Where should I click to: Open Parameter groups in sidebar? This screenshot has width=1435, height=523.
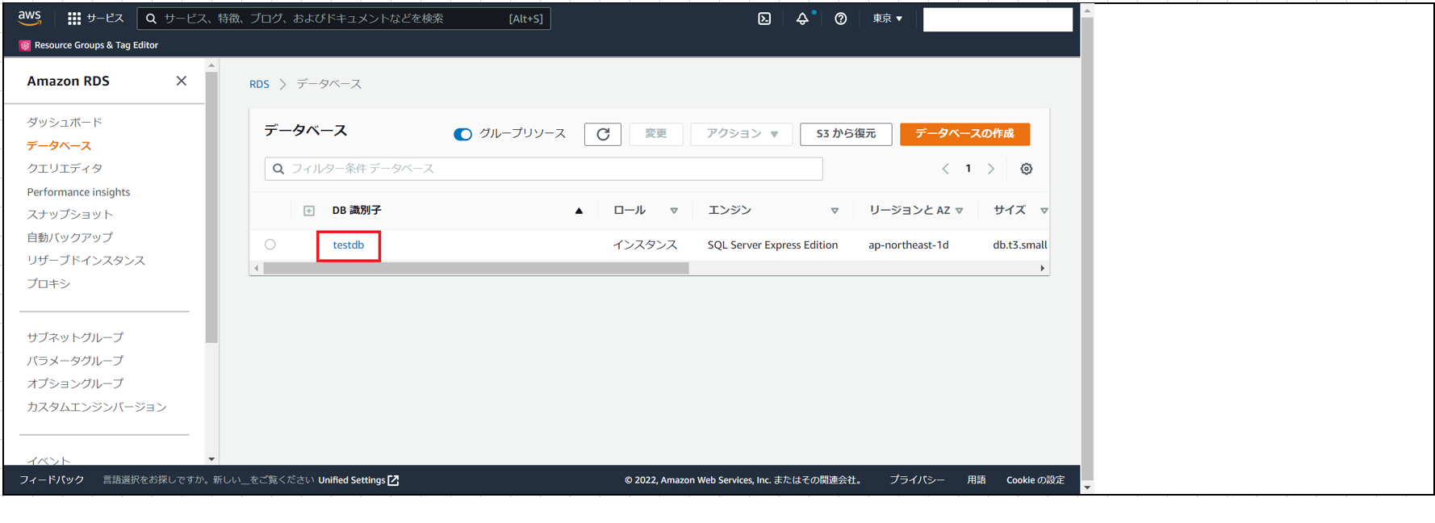pos(75,360)
